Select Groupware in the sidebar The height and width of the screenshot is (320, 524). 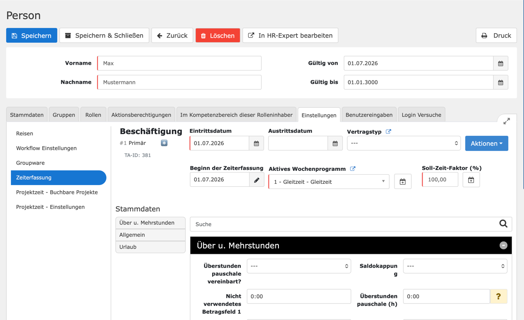[x=58, y=163]
